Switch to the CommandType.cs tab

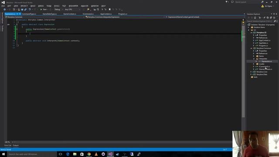(29, 14)
